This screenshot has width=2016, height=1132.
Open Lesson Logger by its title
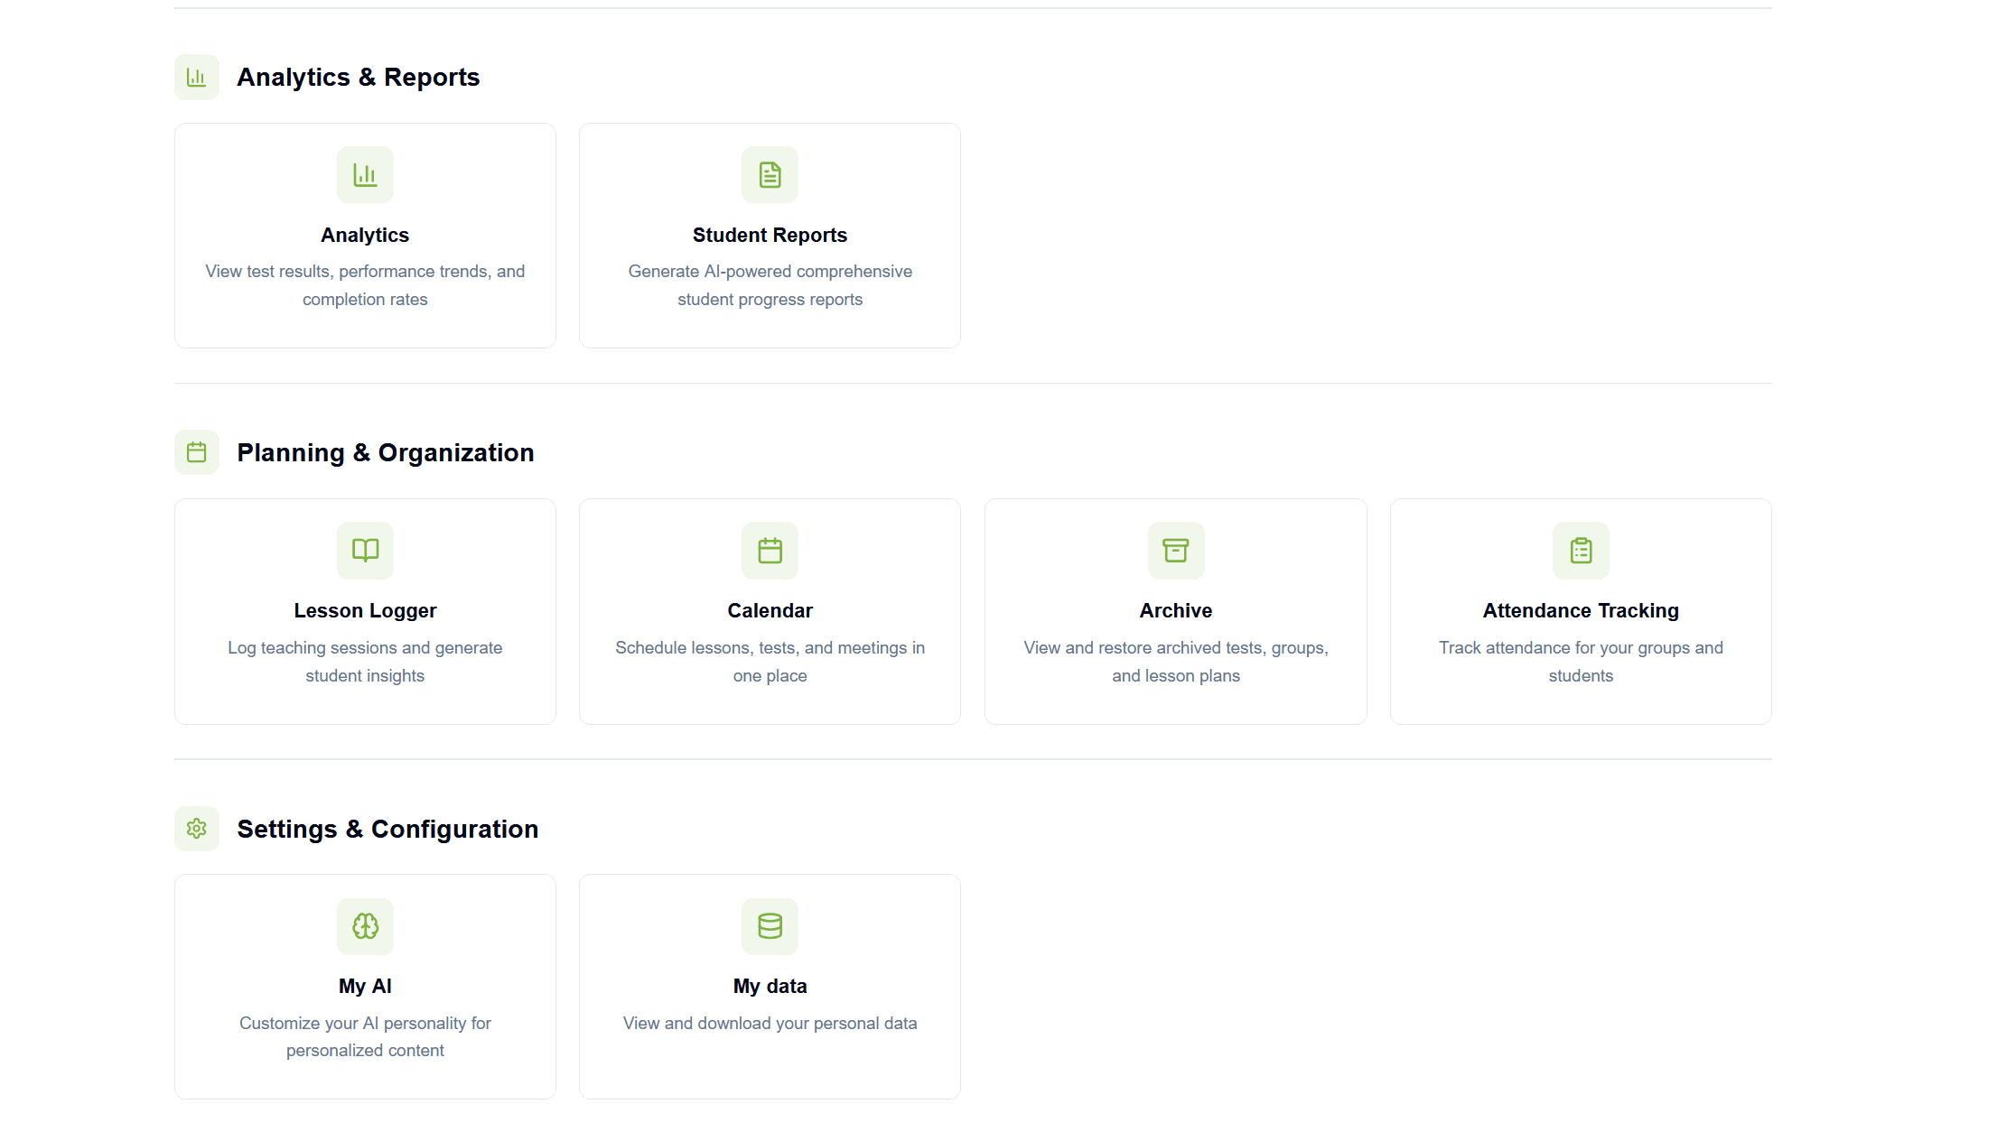pos(365,610)
